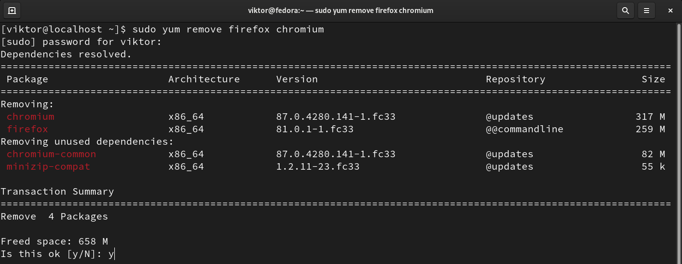Click the minizip-compat dependency name
Image resolution: width=682 pixels, height=264 pixels.
48,167
